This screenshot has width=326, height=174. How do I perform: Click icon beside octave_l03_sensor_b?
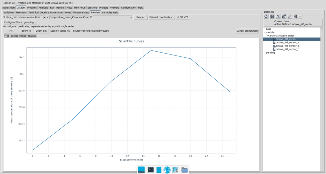[274, 46]
